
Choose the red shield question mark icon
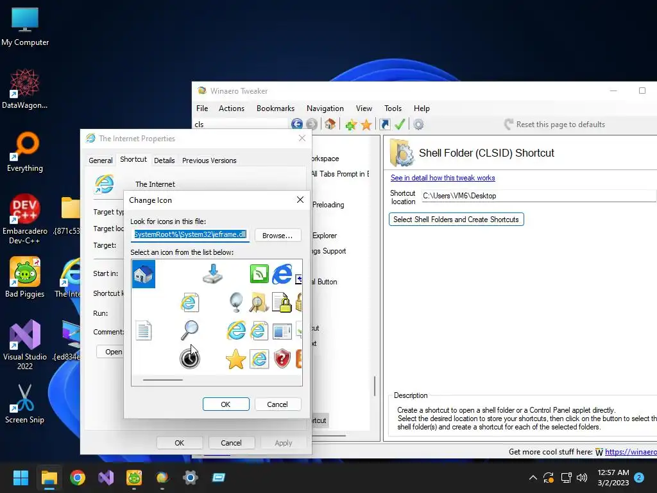point(282,359)
